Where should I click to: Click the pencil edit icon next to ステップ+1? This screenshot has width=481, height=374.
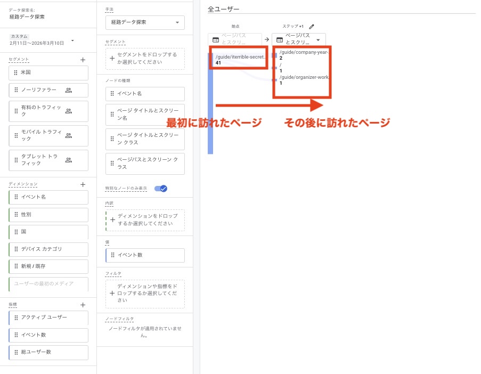click(312, 26)
